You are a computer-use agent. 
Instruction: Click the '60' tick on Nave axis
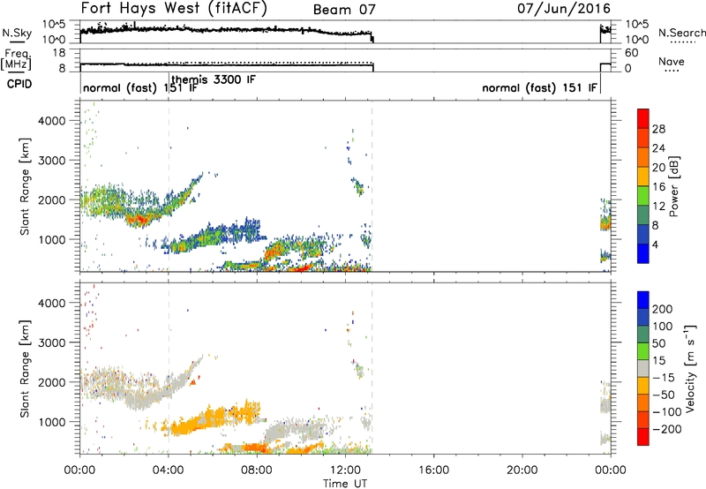pos(632,53)
